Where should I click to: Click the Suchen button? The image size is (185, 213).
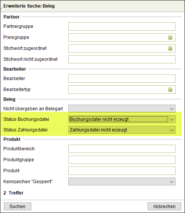(17, 207)
